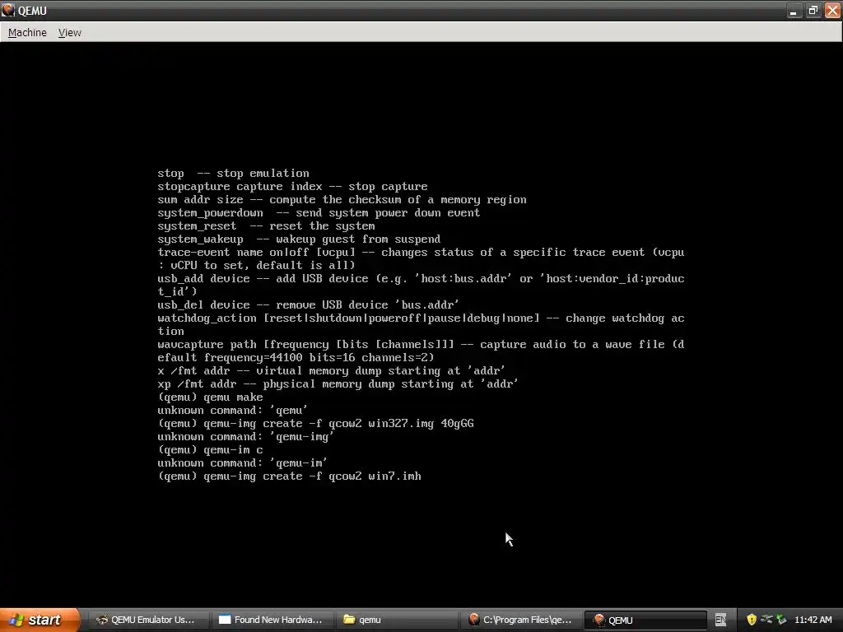Click the 'trace-event name on|off' help line
The width and height of the screenshot is (843, 632).
(x=421, y=252)
